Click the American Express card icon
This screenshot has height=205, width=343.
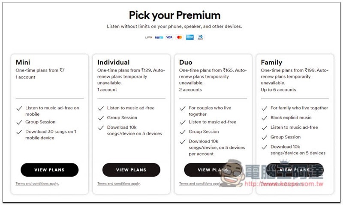(190, 37)
